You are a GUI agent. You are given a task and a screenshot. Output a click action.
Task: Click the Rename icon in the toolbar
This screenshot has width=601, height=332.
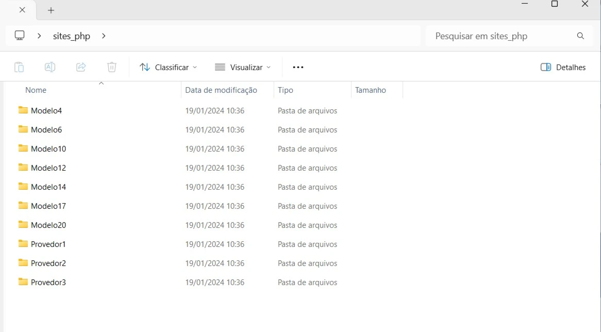pyautogui.click(x=50, y=67)
